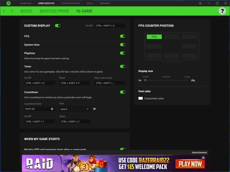Toggle Monitor FPS chart switch
This screenshot has height=172, width=230.
coord(123,149)
